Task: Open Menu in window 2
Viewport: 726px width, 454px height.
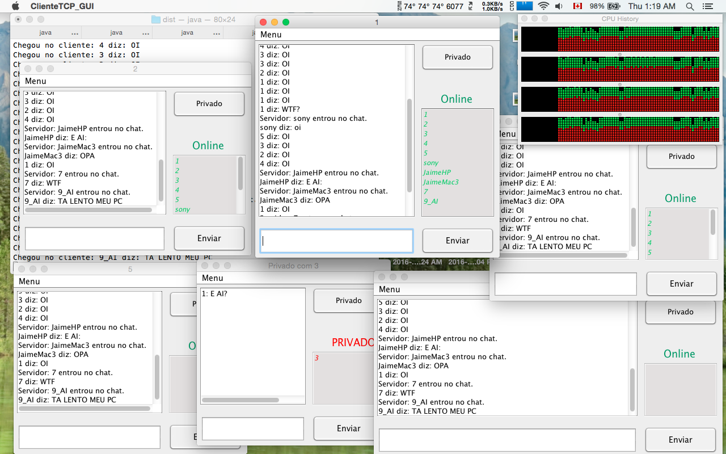Action: click(35, 81)
